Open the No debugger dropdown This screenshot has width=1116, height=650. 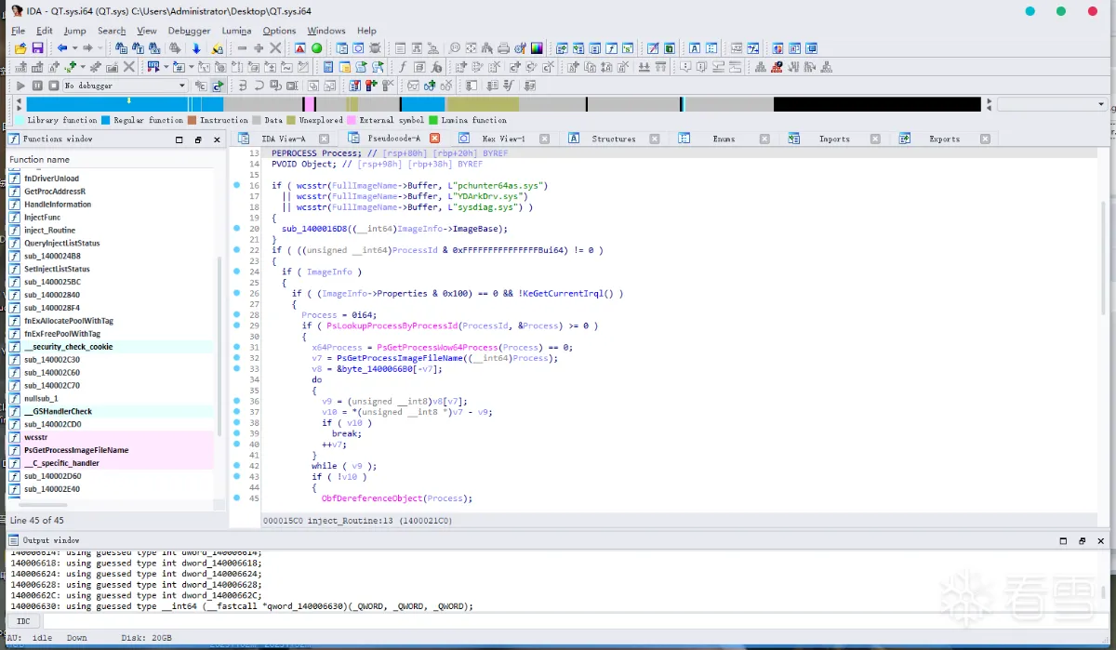pos(181,86)
